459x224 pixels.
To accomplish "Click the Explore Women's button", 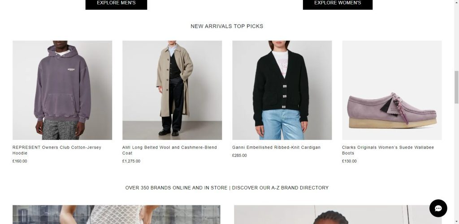I will pos(338,4).
